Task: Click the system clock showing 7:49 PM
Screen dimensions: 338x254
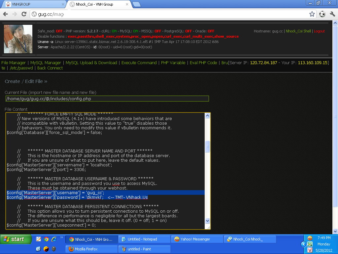Action: 324,238
